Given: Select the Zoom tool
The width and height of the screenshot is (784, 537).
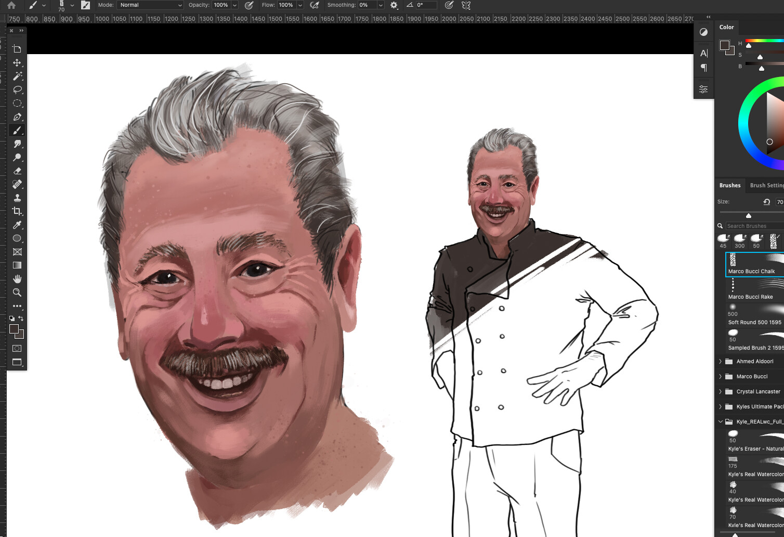Looking at the screenshot, I should [17, 292].
